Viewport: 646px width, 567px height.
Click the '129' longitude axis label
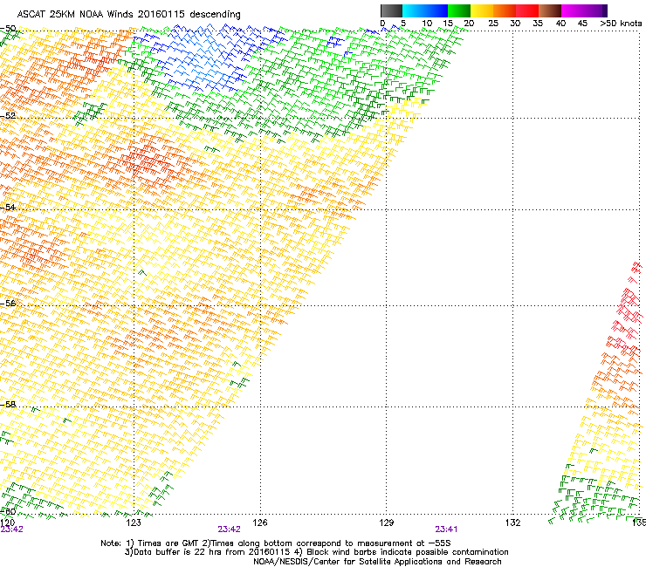point(387,523)
